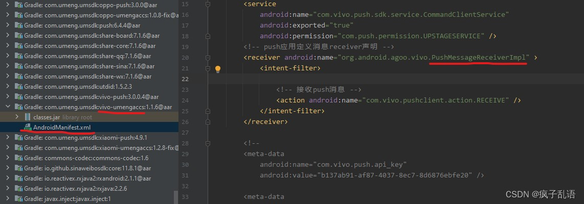This screenshot has height=204, width=584.
Task: Click the comment on line 23
Action: [319, 90]
